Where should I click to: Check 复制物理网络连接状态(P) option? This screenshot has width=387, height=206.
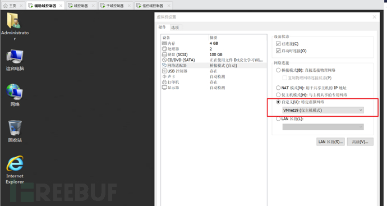click(x=284, y=78)
